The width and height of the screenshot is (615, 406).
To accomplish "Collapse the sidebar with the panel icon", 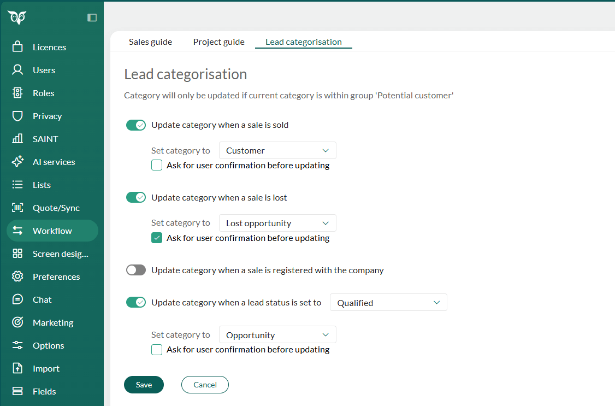I will (91, 17).
